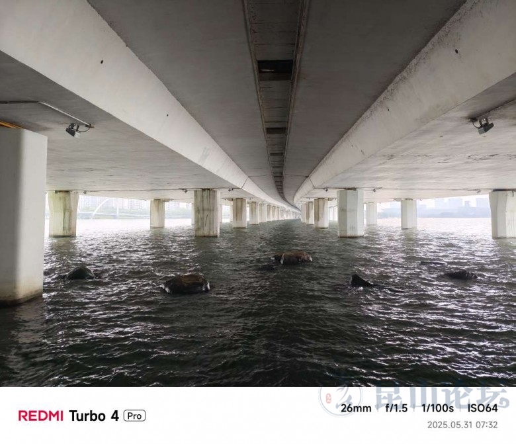Click the Turbo 4 model name text

click(93, 416)
